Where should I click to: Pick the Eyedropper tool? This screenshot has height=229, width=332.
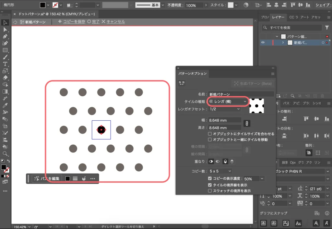pyautogui.click(x=5, y=105)
